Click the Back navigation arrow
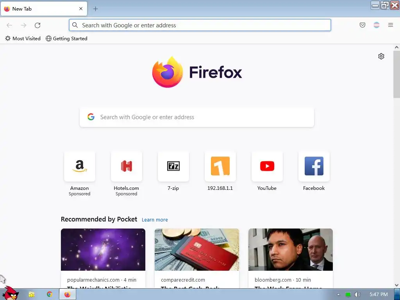The image size is (400, 300). click(x=9, y=25)
